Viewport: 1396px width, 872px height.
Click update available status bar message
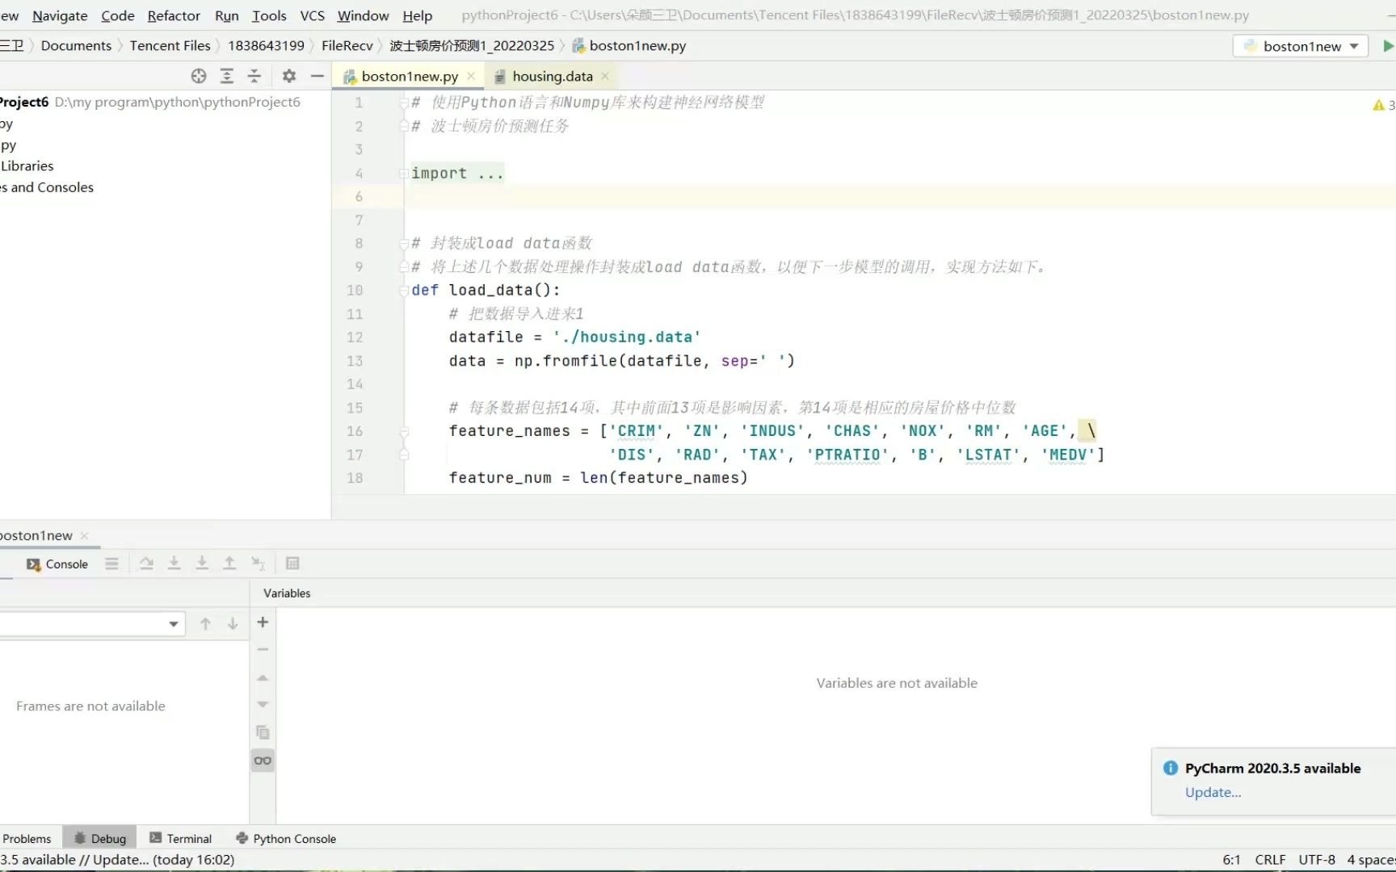tap(117, 860)
